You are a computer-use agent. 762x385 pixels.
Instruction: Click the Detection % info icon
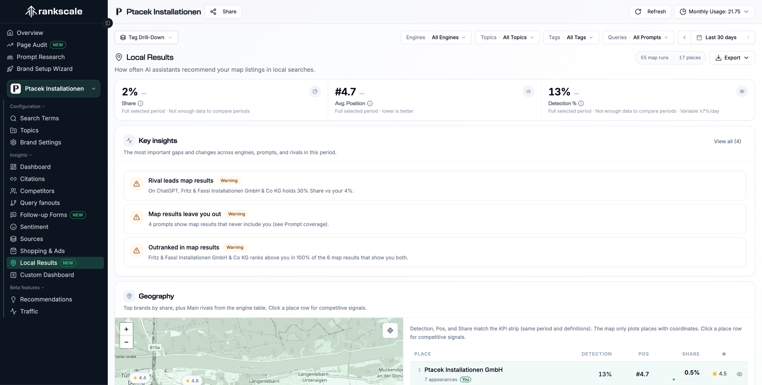(581, 103)
